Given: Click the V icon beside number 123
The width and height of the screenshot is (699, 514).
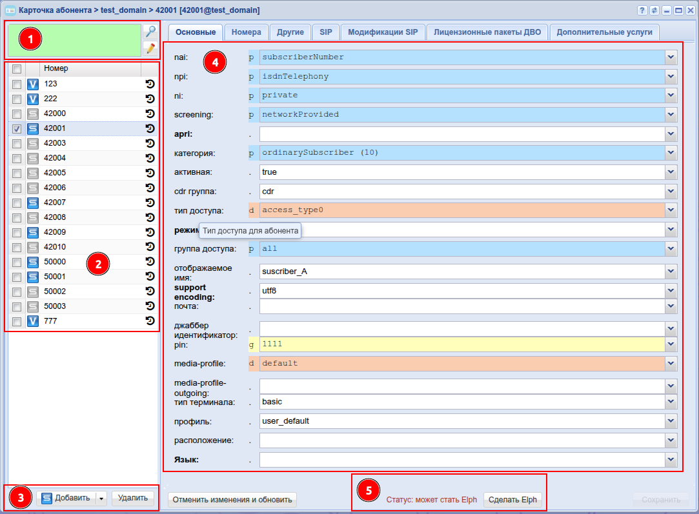Looking at the screenshot, I should (33, 84).
